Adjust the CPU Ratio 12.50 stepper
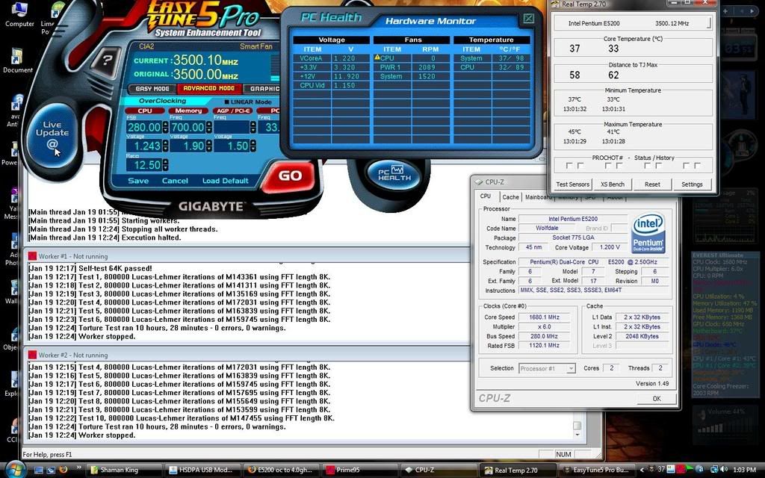Screen dimensions: 765x478 [x=164, y=164]
